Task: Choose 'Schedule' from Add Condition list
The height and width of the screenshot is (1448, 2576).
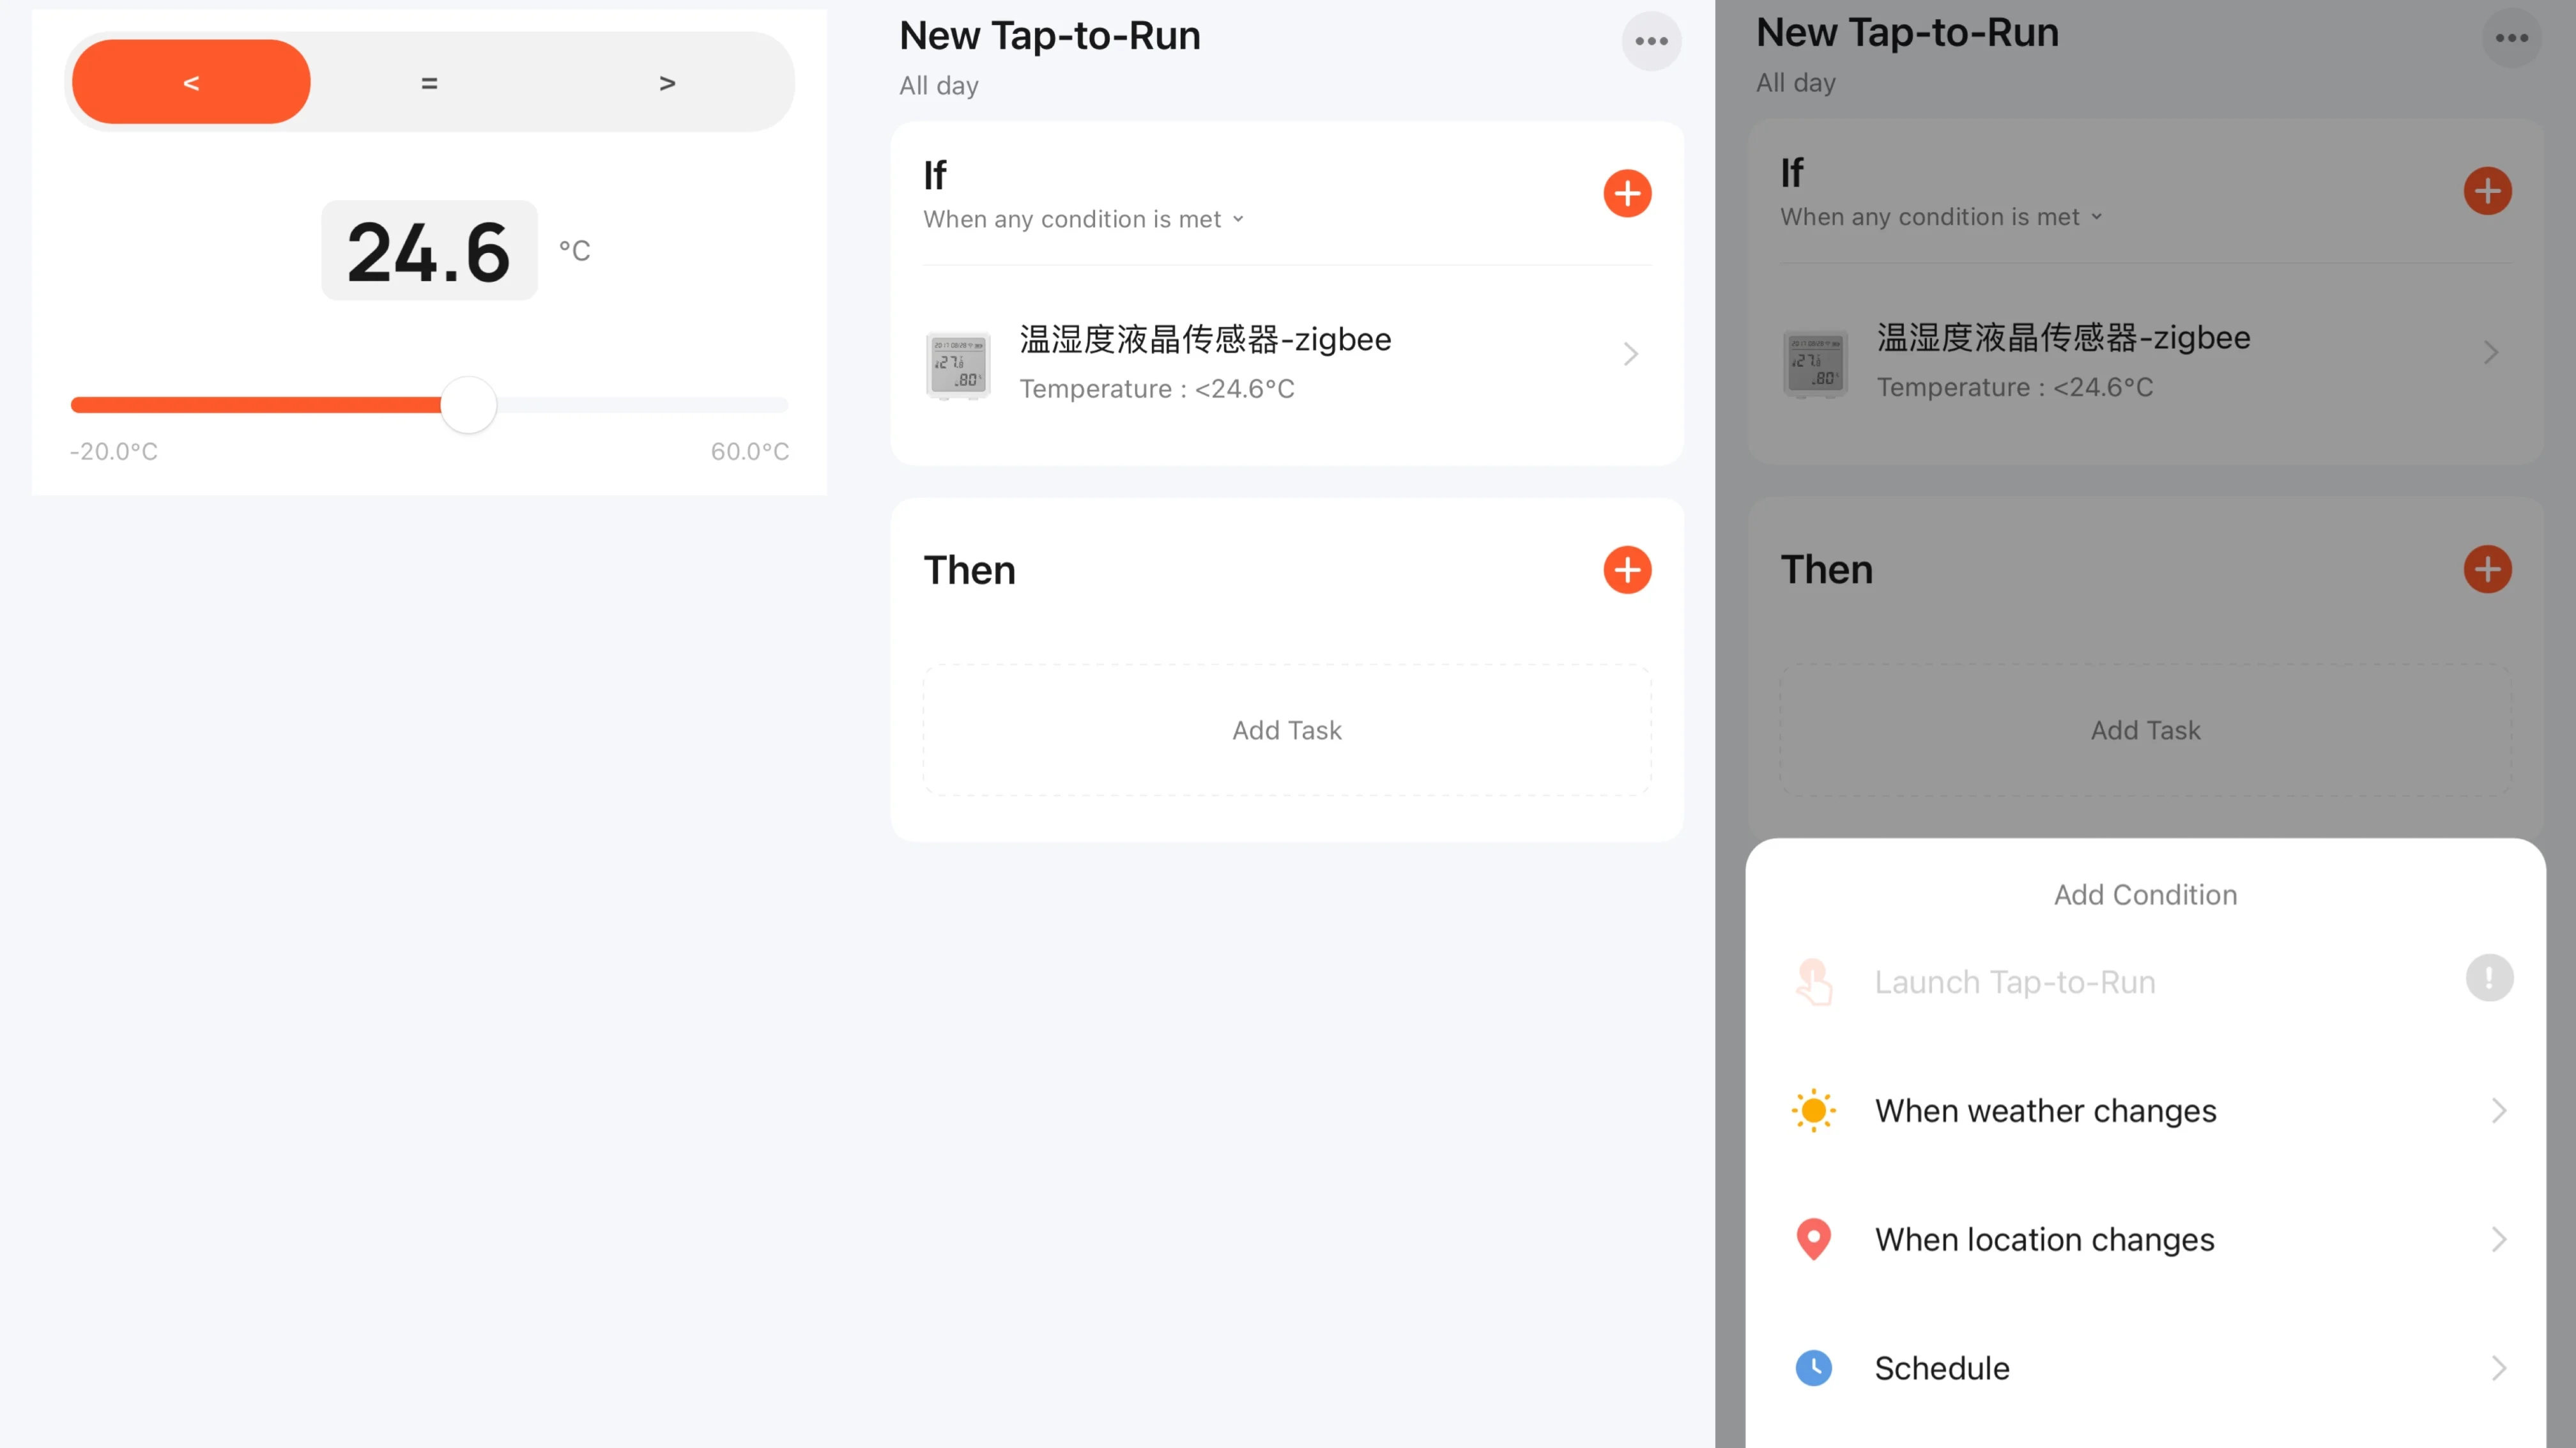Action: (1941, 1367)
